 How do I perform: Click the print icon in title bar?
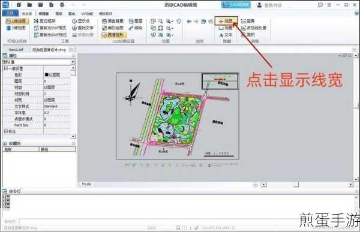point(62,5)
